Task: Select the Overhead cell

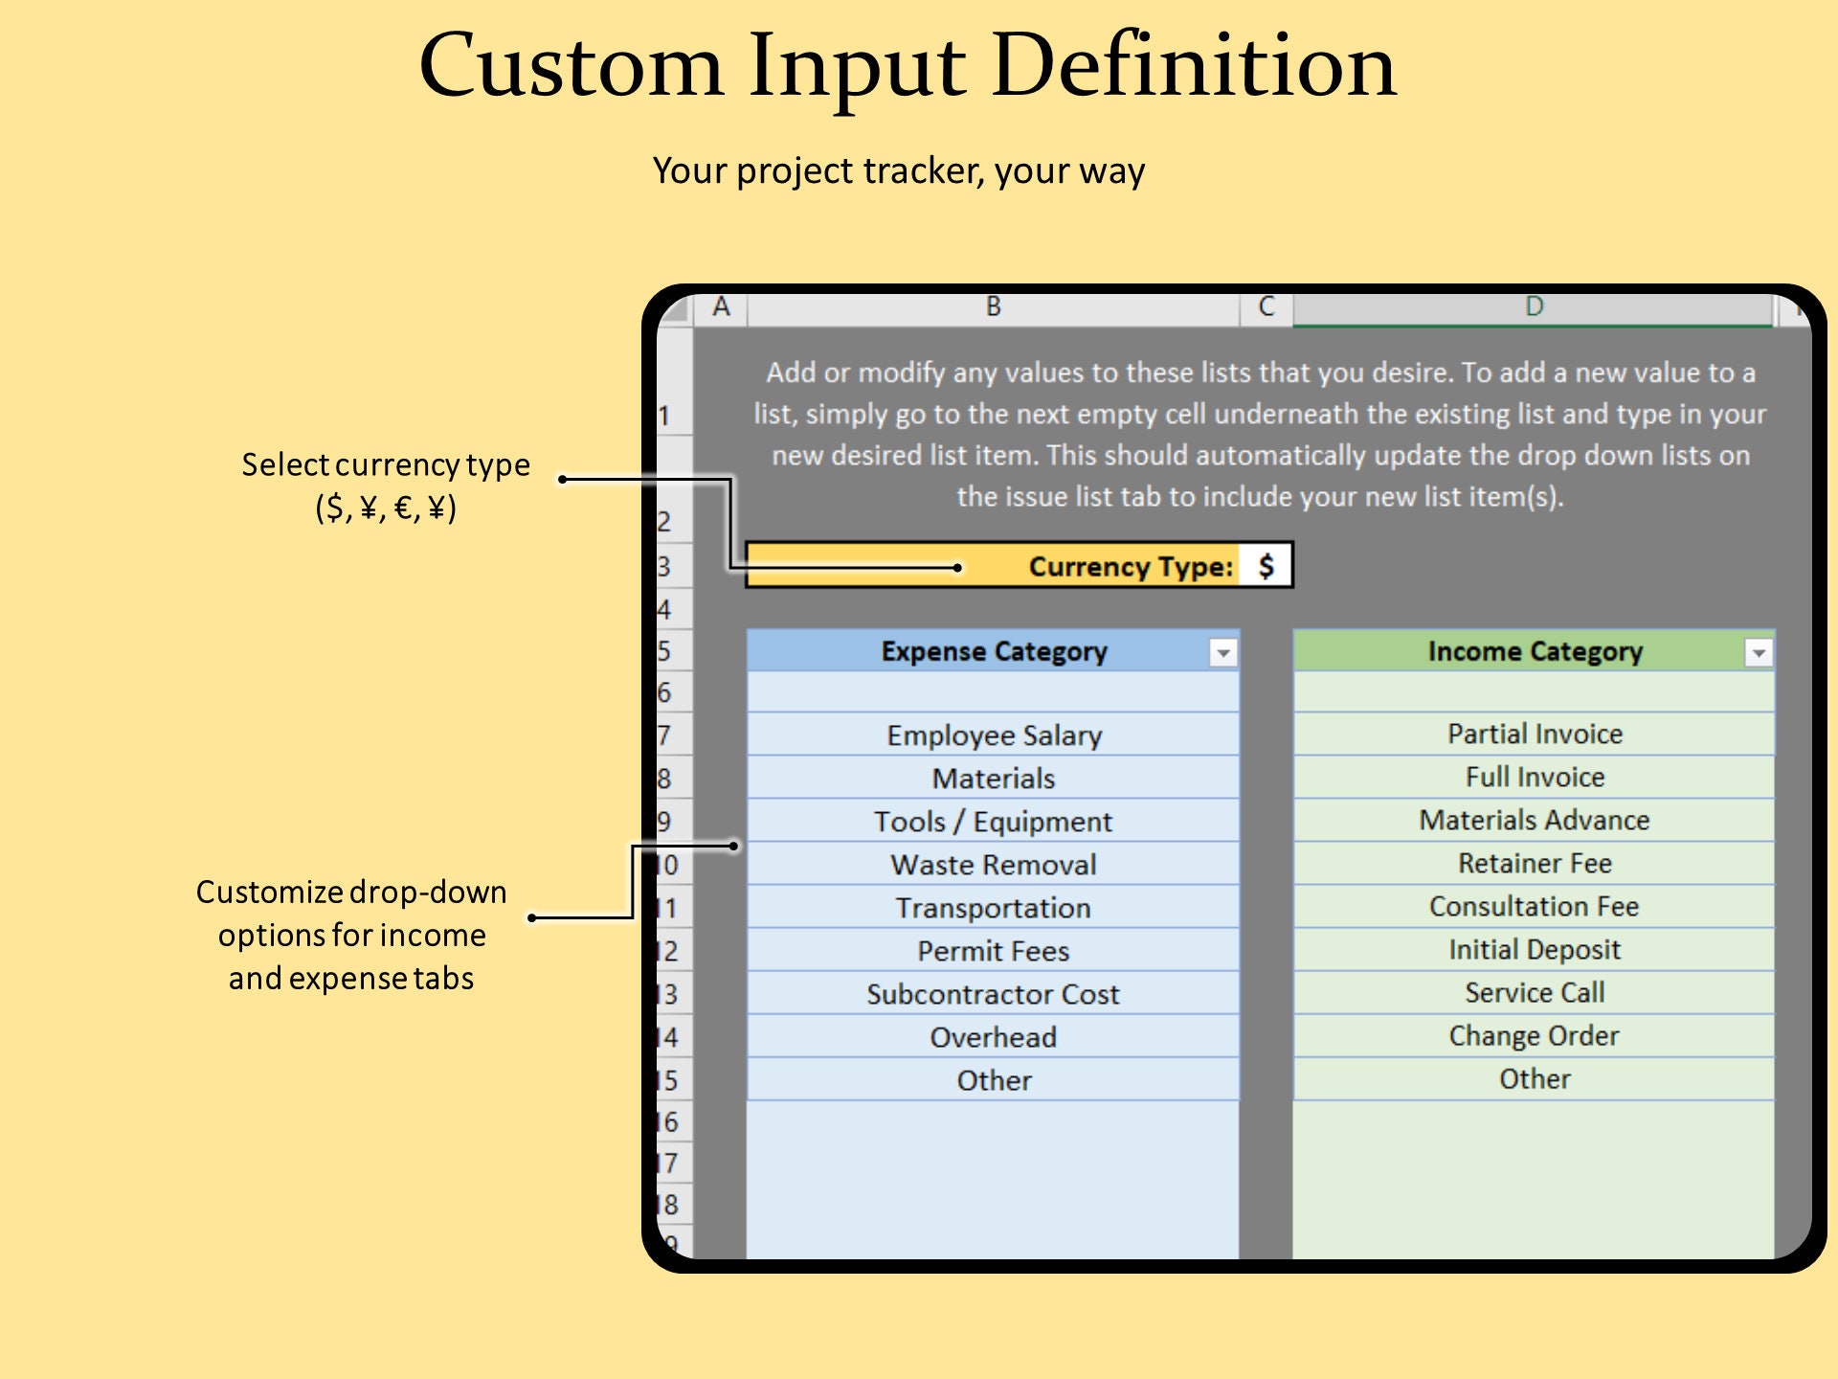Action: click(x=993, y=1036)
